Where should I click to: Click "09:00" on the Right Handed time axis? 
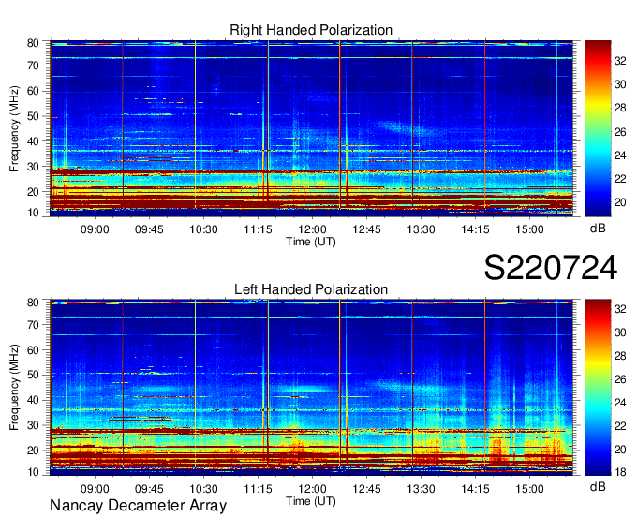[x=95, y=229]
